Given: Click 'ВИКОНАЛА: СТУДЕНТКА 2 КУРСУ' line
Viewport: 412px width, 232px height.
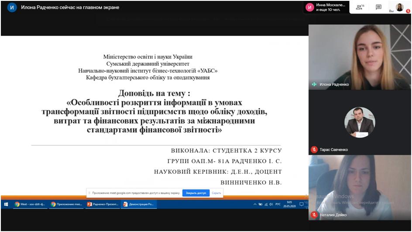Looking at the screenshot, I should (226, 151).
